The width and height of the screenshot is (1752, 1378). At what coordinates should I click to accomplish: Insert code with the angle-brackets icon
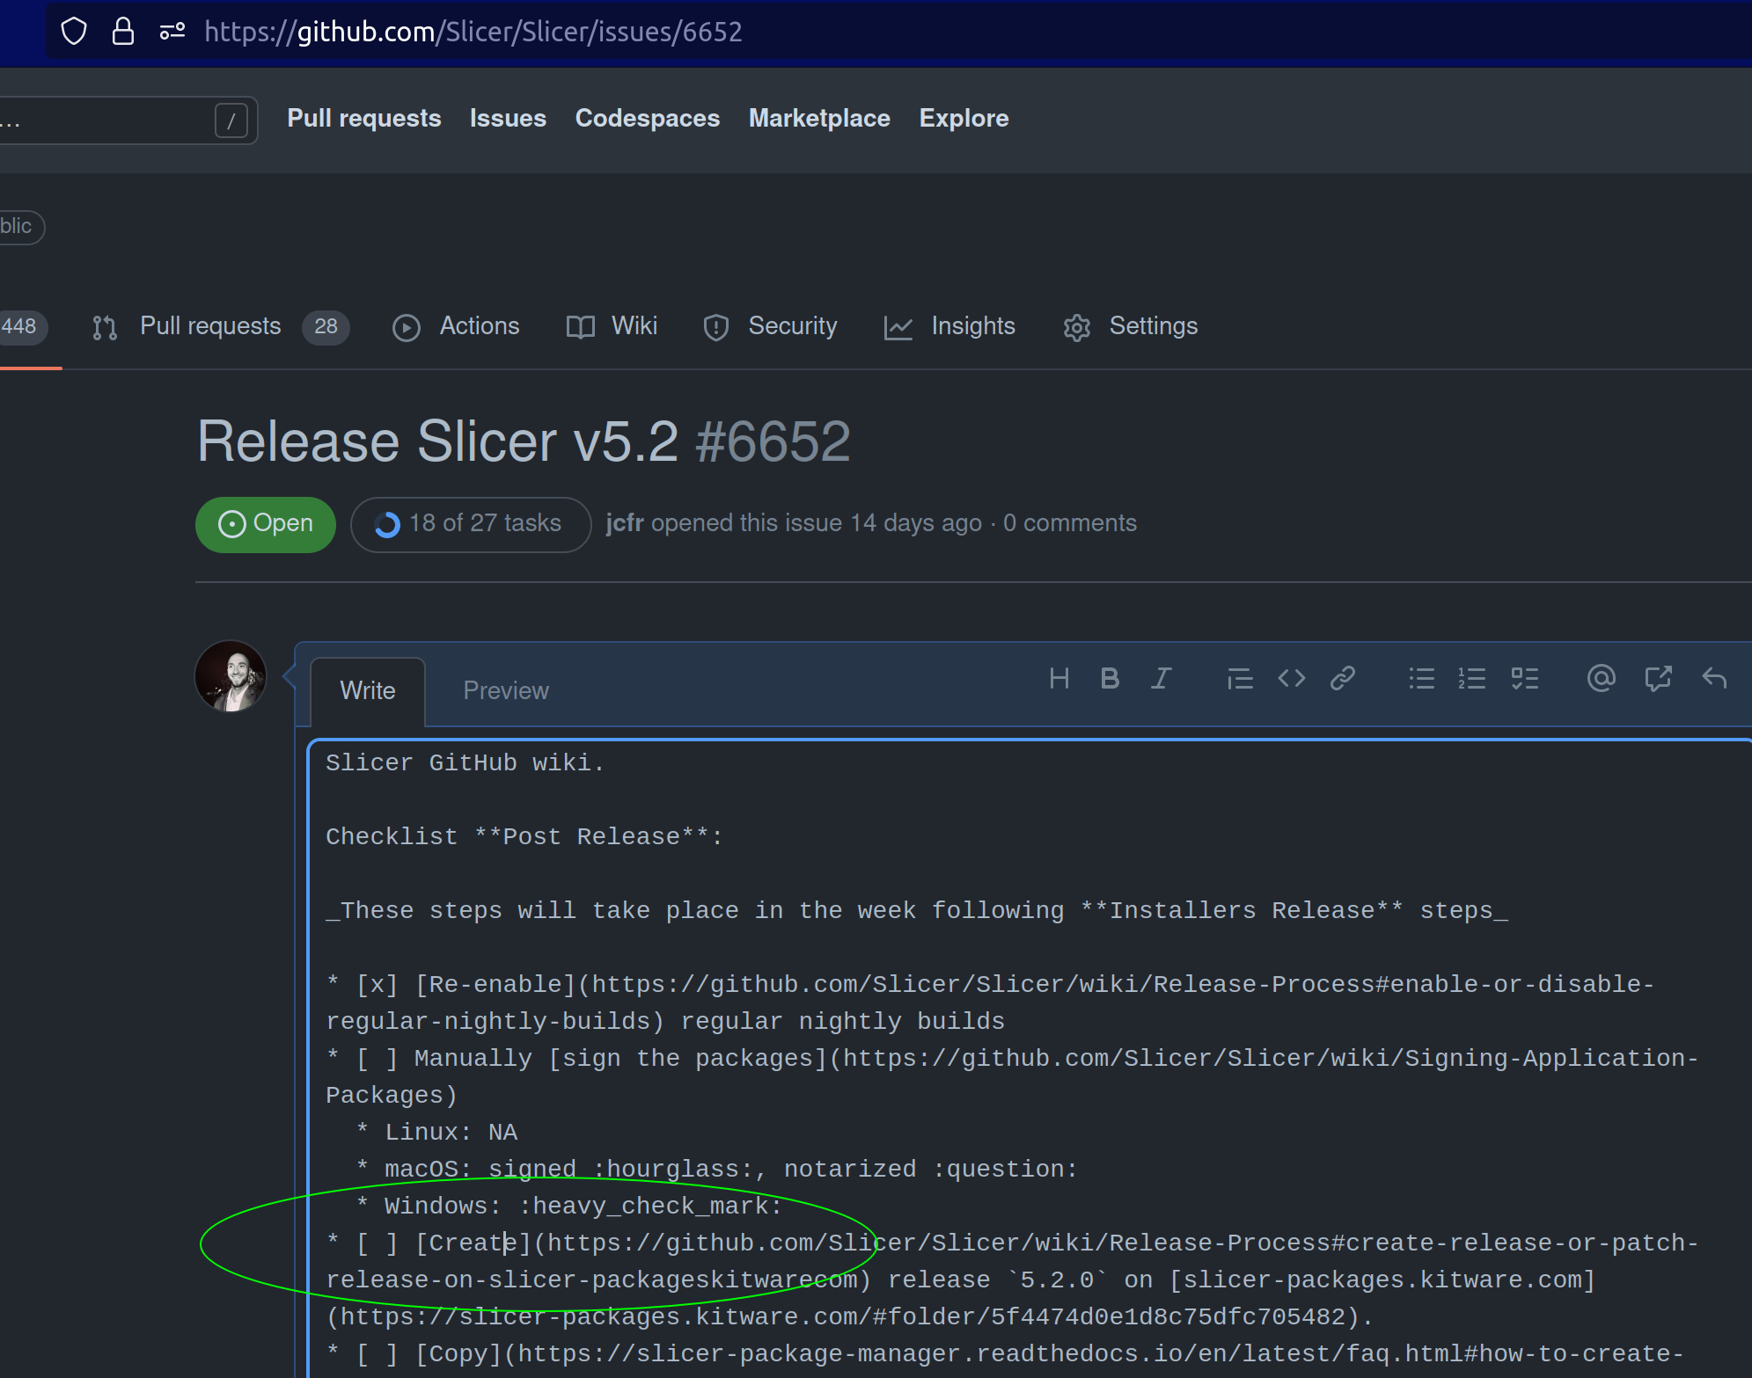point(1291,678)
